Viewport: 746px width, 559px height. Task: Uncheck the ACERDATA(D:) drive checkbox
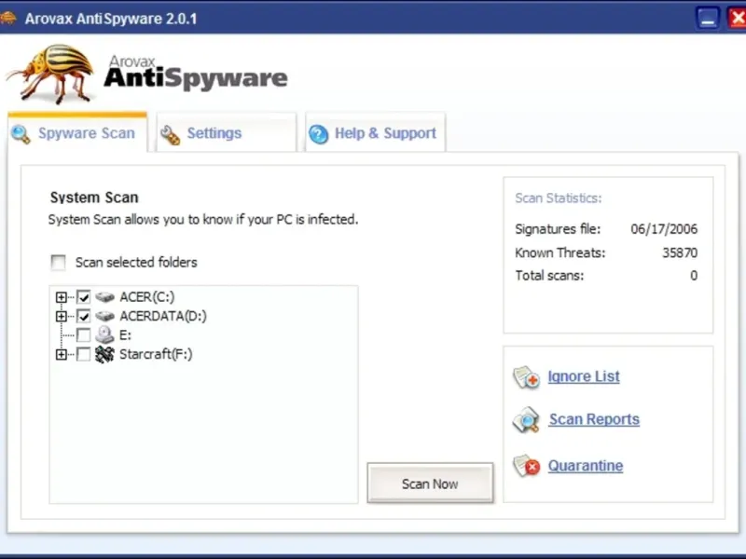[x=83, y=316]
